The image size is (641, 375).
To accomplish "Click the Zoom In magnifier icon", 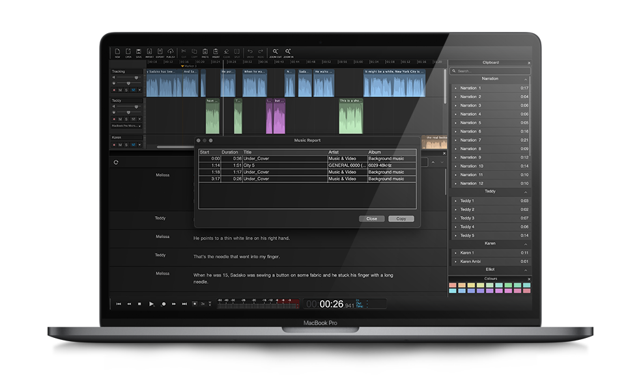I will coord(288,52).
